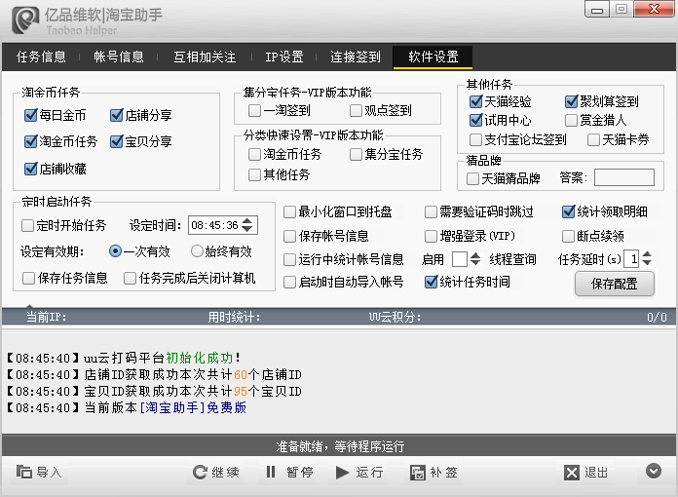Uncheck the 店铺收藏 checkbox

click(31, 169)
